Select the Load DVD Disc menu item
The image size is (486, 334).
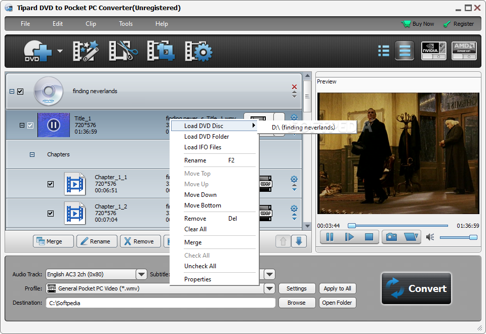coord(214,126)
